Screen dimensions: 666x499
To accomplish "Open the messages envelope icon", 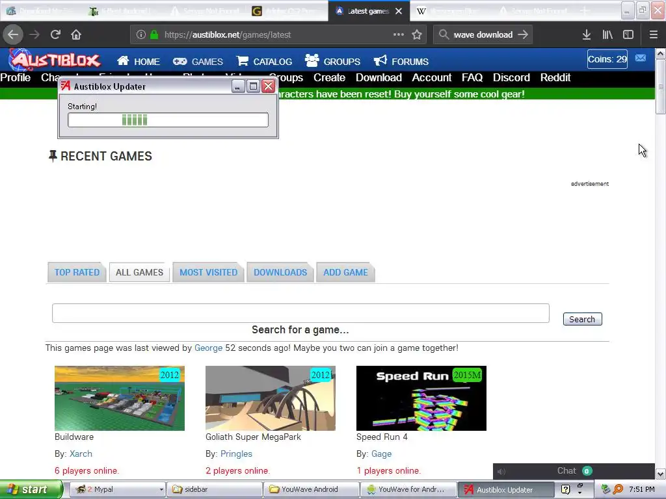I will coord(641,58).
